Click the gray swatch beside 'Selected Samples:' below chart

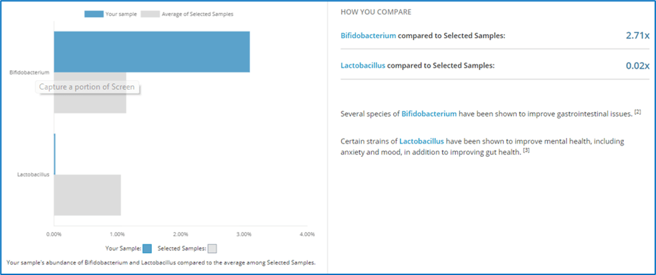[x=212, y=249]
